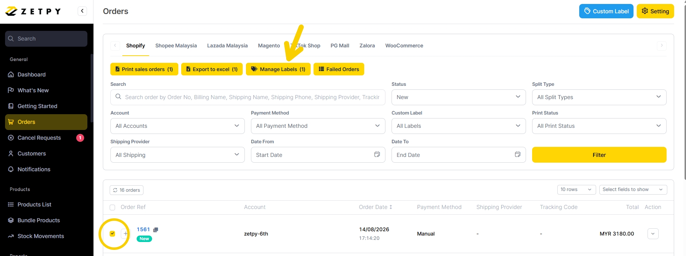This screenshot has height=256, width=686.
Task: Click the Excel icon on Export button
Action: pos(188,69)
